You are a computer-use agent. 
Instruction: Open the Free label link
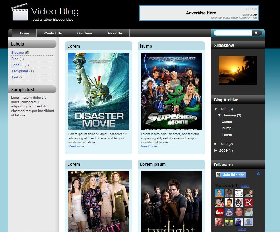[15, 59]
